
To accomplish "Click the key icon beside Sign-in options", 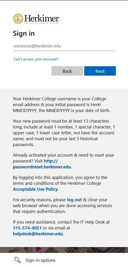I will point(17,260).
